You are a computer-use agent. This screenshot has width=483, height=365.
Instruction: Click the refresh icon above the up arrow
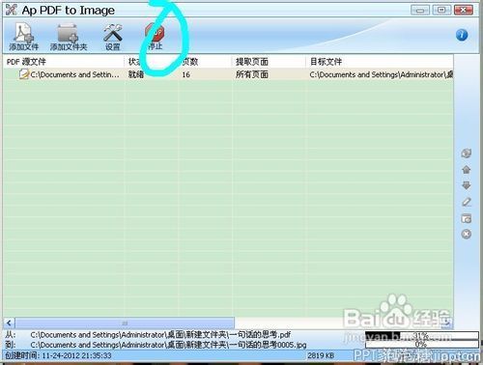pos(466,154)
